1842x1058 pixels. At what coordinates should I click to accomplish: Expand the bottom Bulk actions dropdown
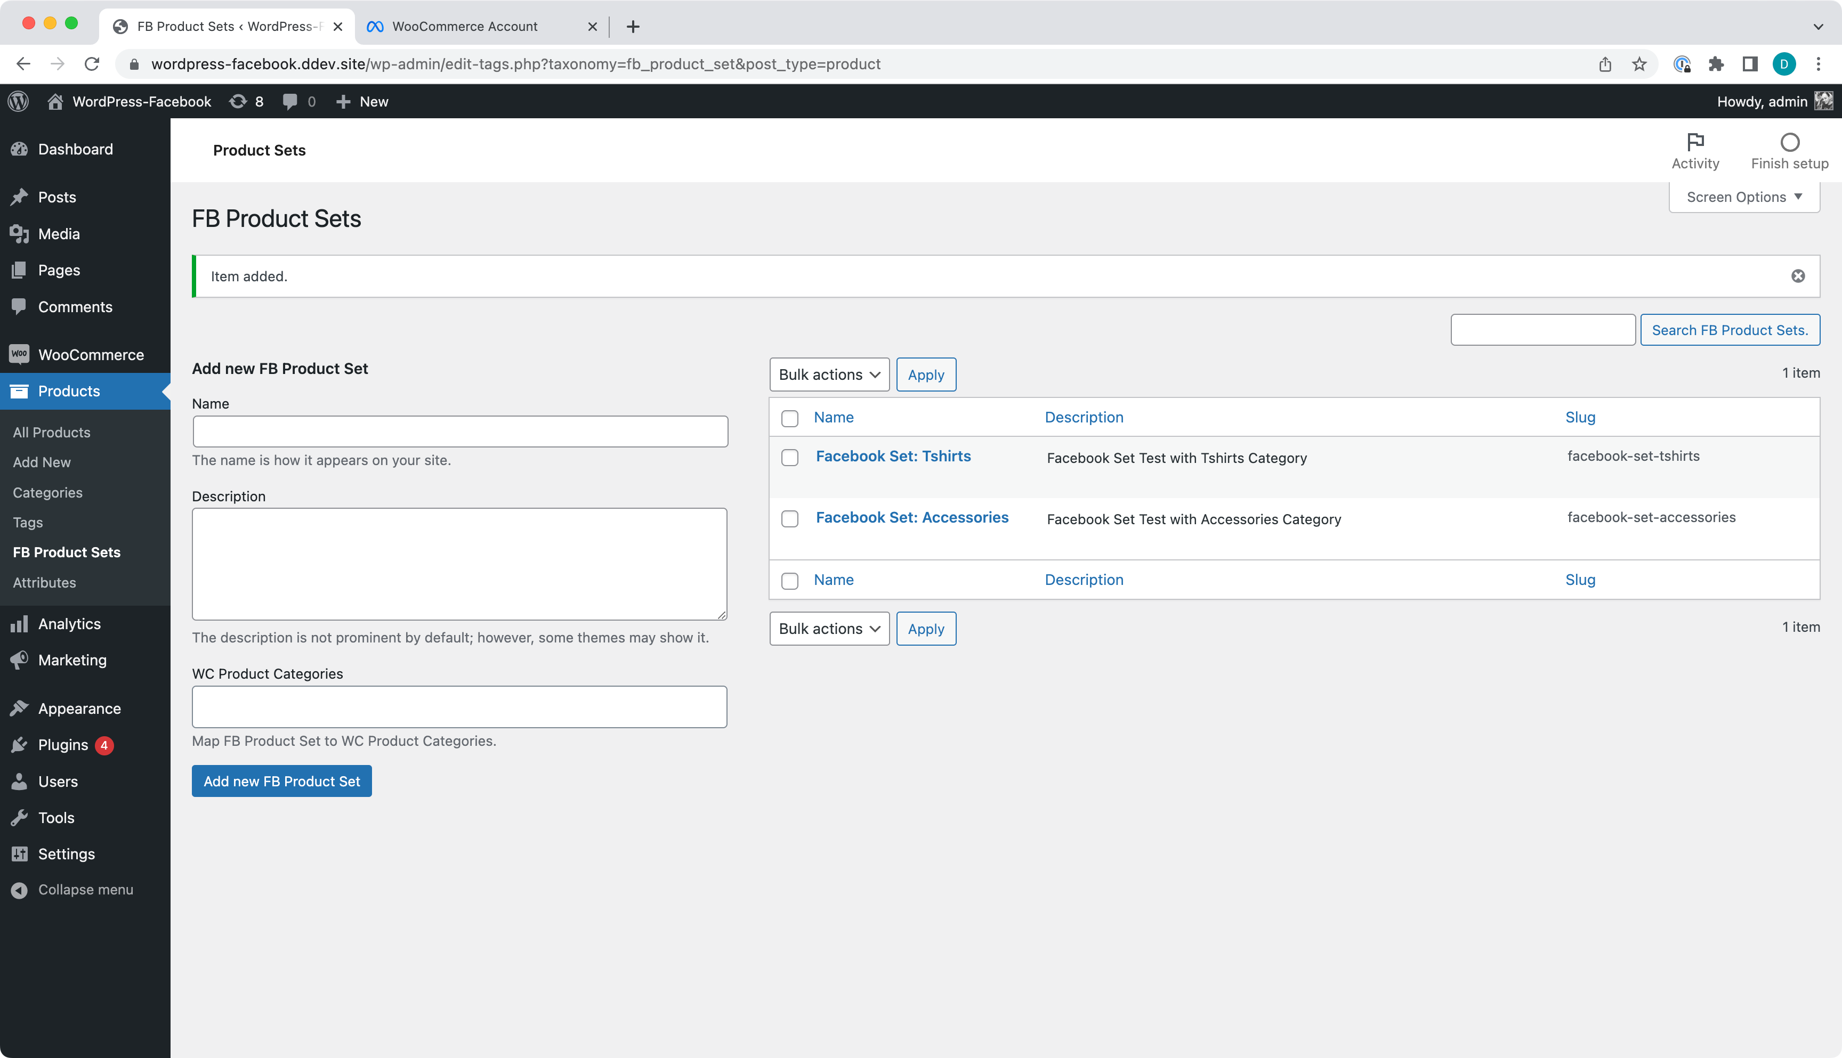(x=829, y=629)
